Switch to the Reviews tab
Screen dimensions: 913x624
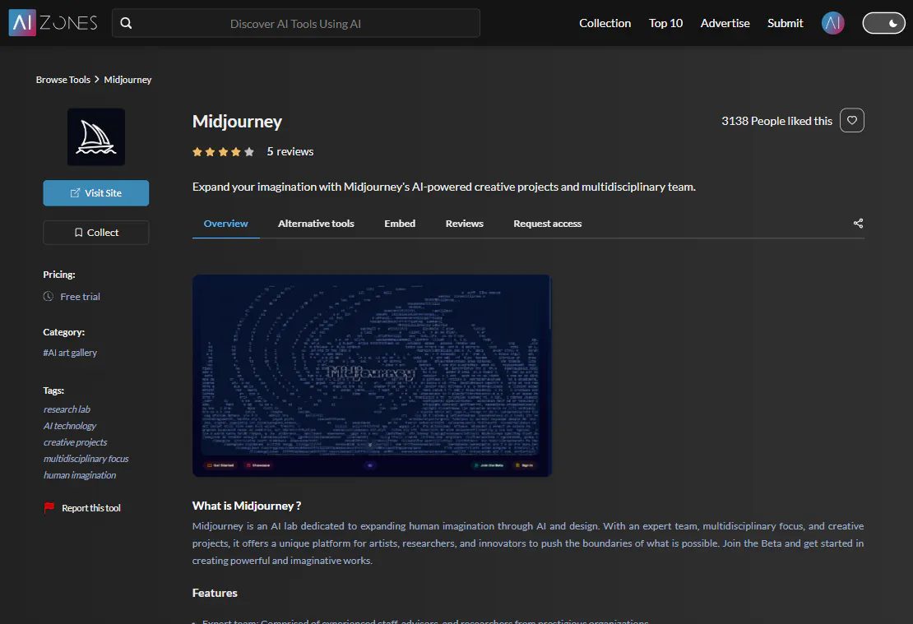click(x=464, y=224)
